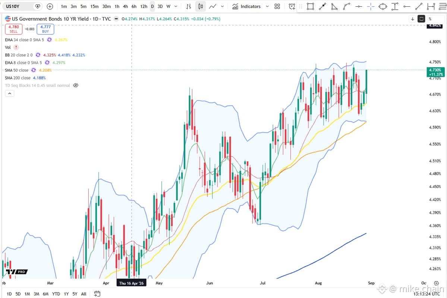Select the triangle drawing tool
Viewport: 447px width, 298px height.
(x=334, y=6)
